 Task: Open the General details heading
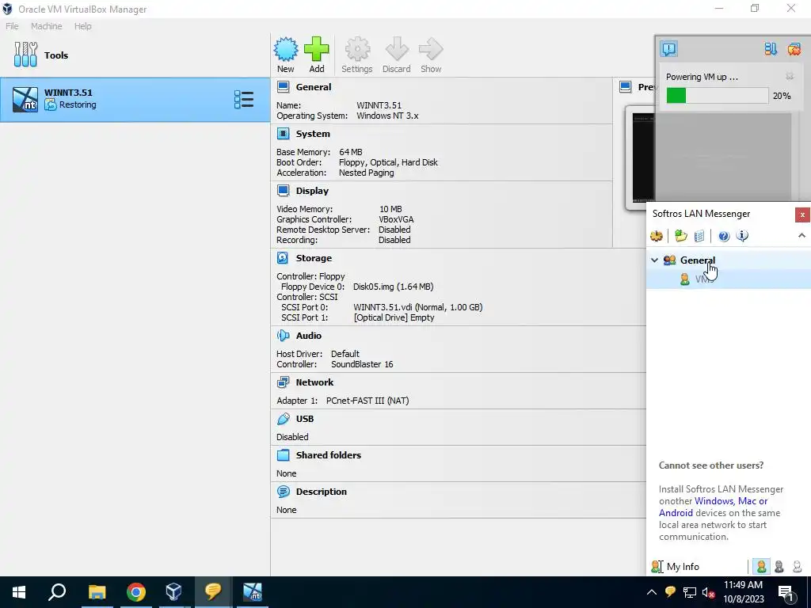[314, 87]
